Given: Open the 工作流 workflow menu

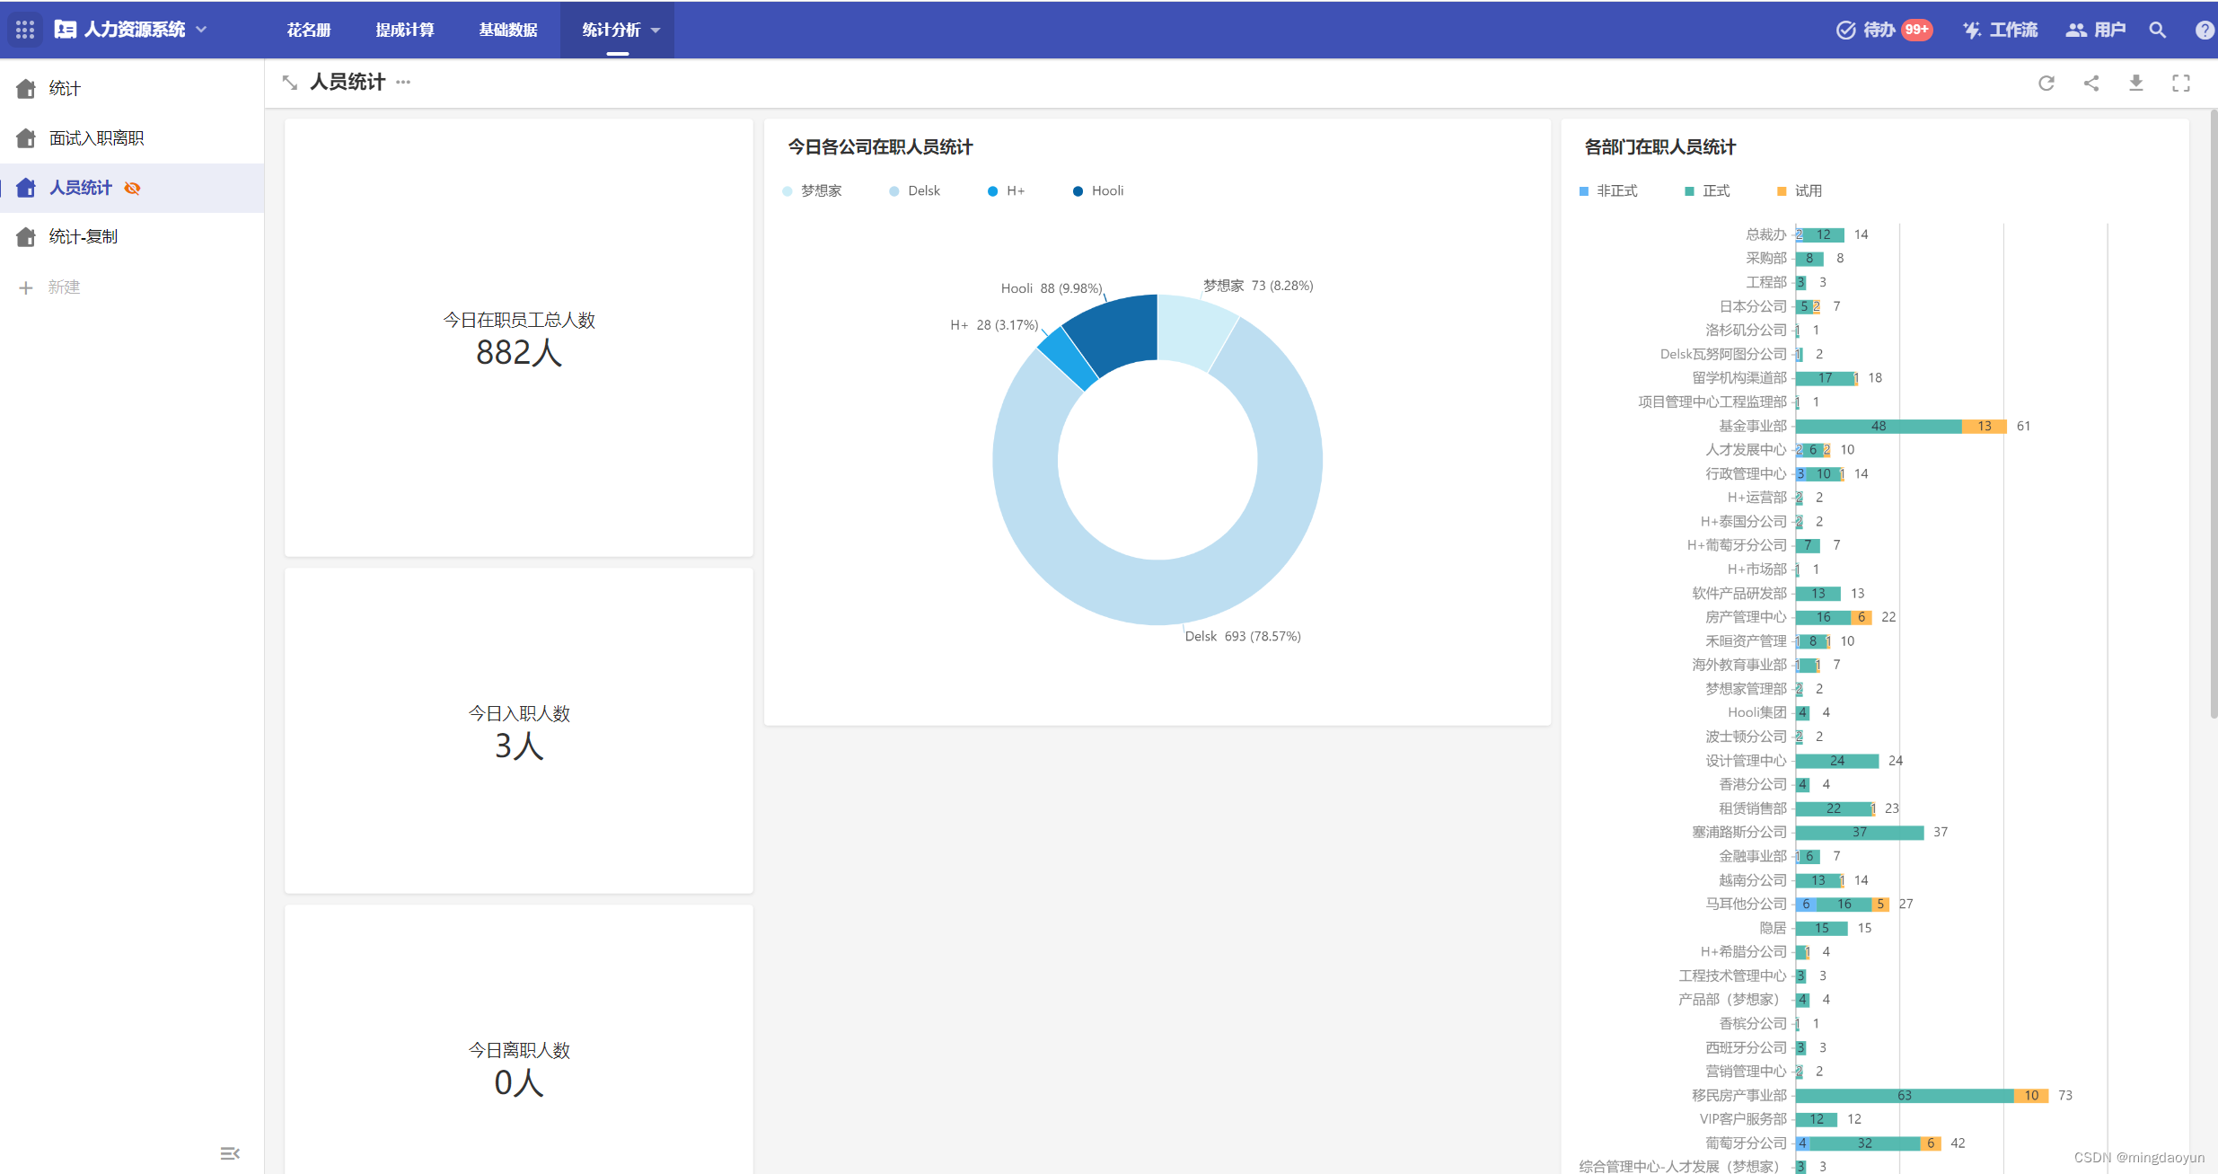Looking at the screenshot, I should tap(2000, 30).
